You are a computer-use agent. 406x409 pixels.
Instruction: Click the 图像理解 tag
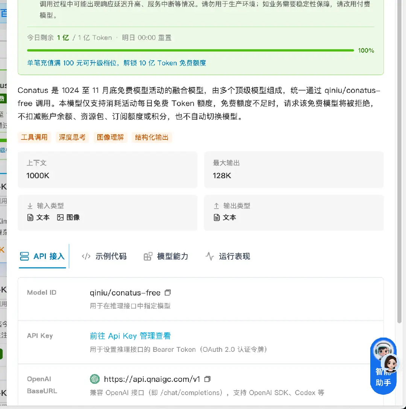coord(111,137)
